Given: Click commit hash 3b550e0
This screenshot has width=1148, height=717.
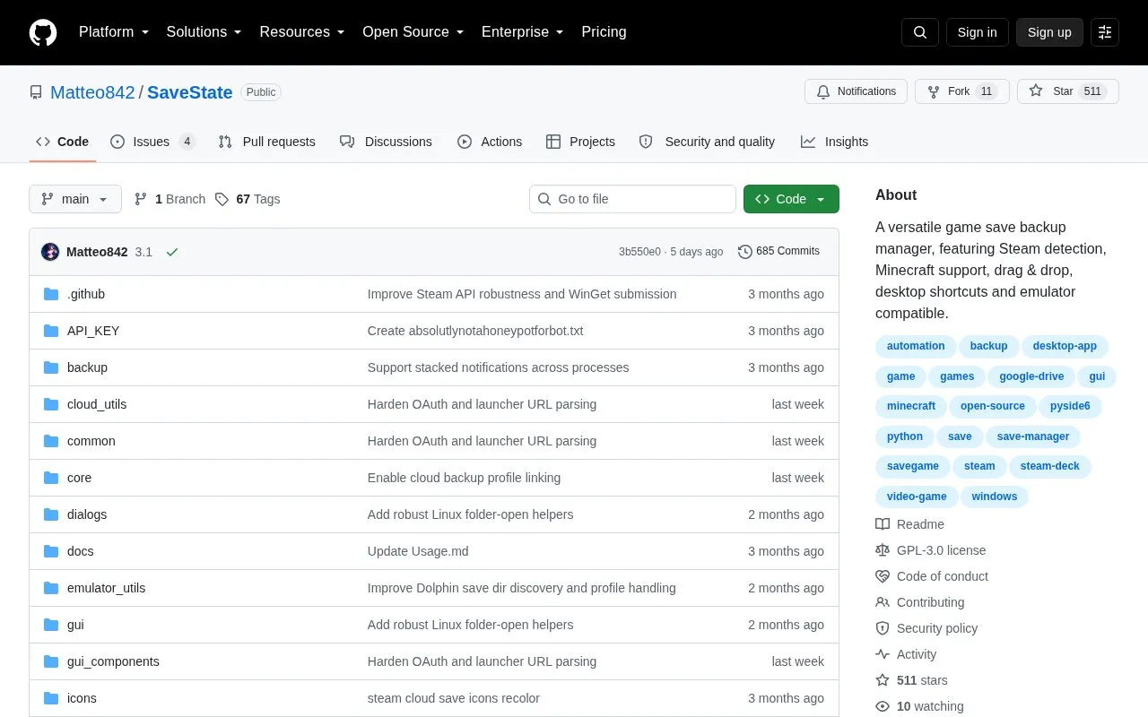Looking at the screenshot, I should click(639, 252).
